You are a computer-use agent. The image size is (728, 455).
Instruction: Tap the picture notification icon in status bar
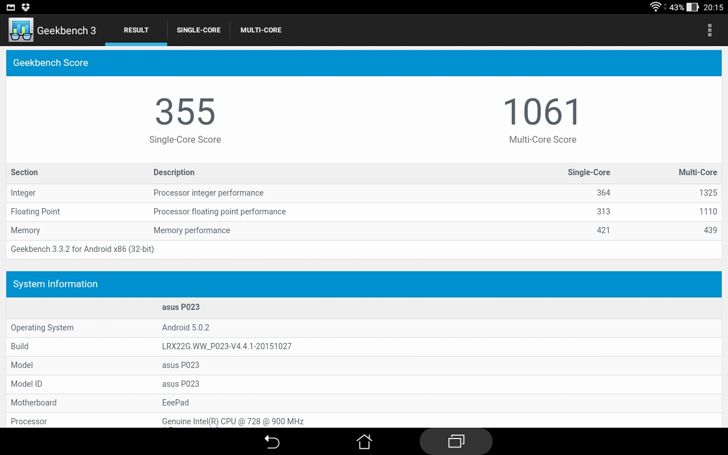[x=10, y=7]
